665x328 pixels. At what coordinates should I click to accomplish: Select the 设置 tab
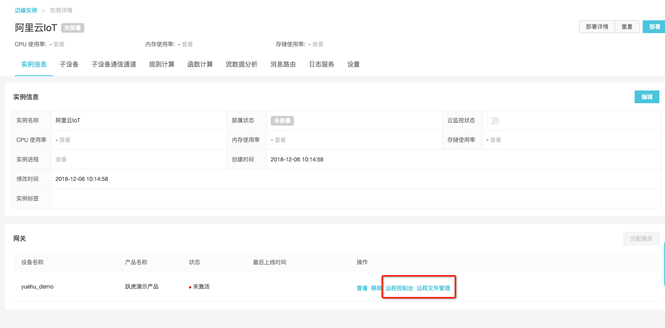[353, 64]
